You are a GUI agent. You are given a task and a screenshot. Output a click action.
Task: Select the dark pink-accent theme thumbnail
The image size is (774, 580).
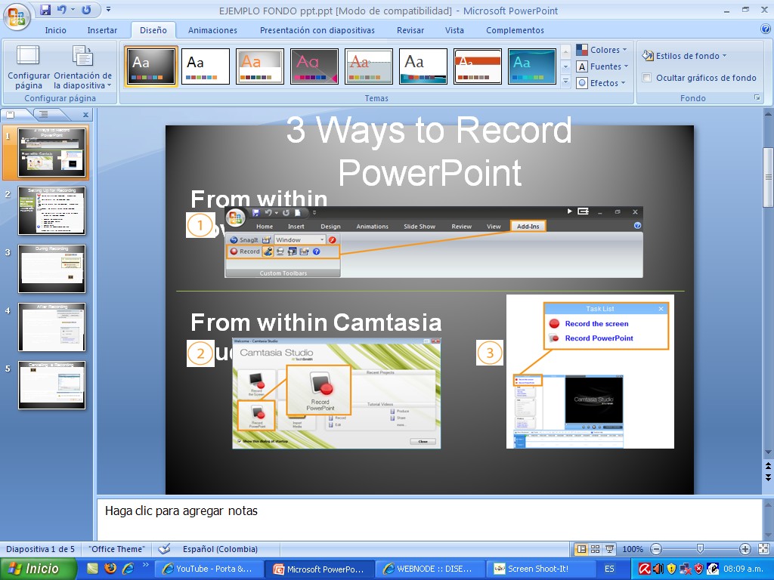[314, 66]
